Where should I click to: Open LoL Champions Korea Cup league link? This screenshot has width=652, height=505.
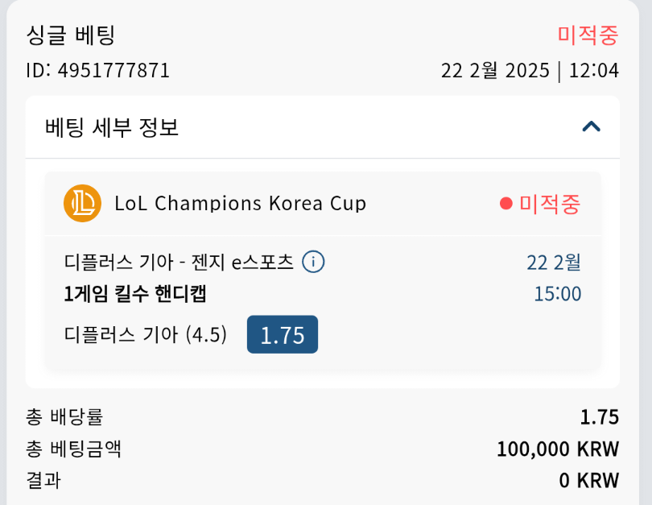240,204
